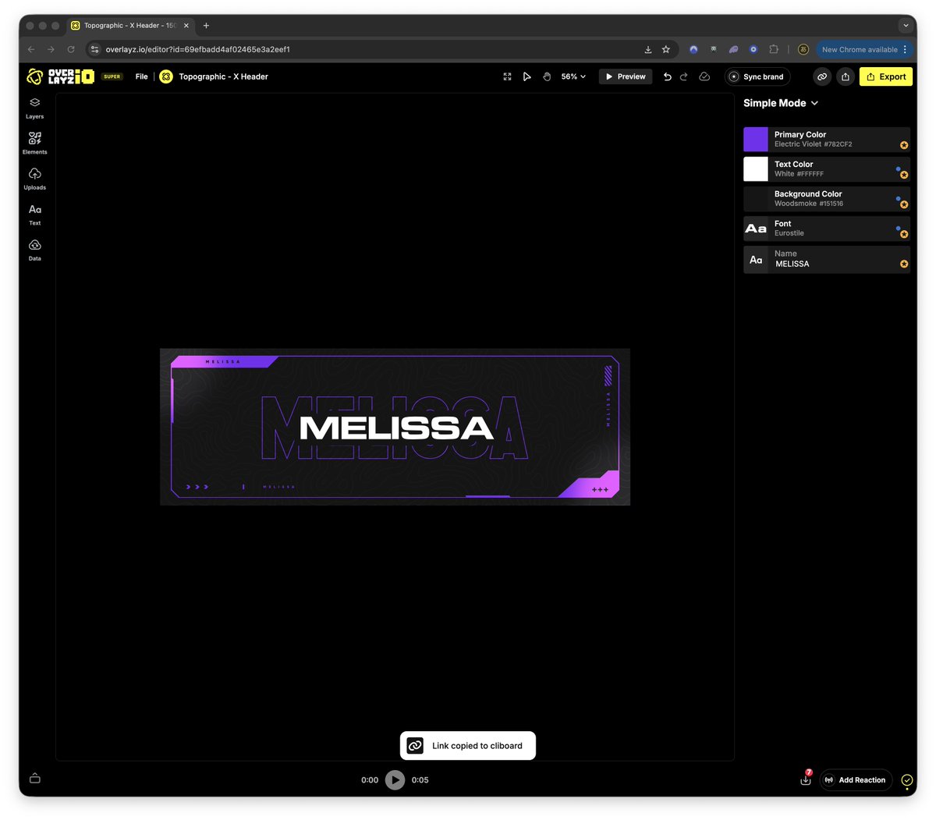Click New Chrome available button
The width and height of the screenshot is (936, 820).
click(x=863, y=49)
